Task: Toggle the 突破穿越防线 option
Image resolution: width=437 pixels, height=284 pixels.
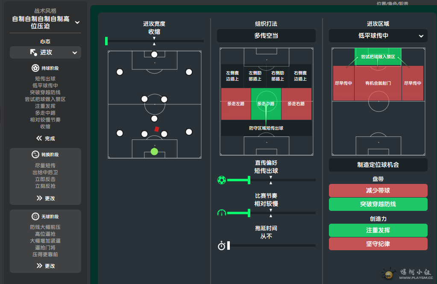Action: [378, 204]
